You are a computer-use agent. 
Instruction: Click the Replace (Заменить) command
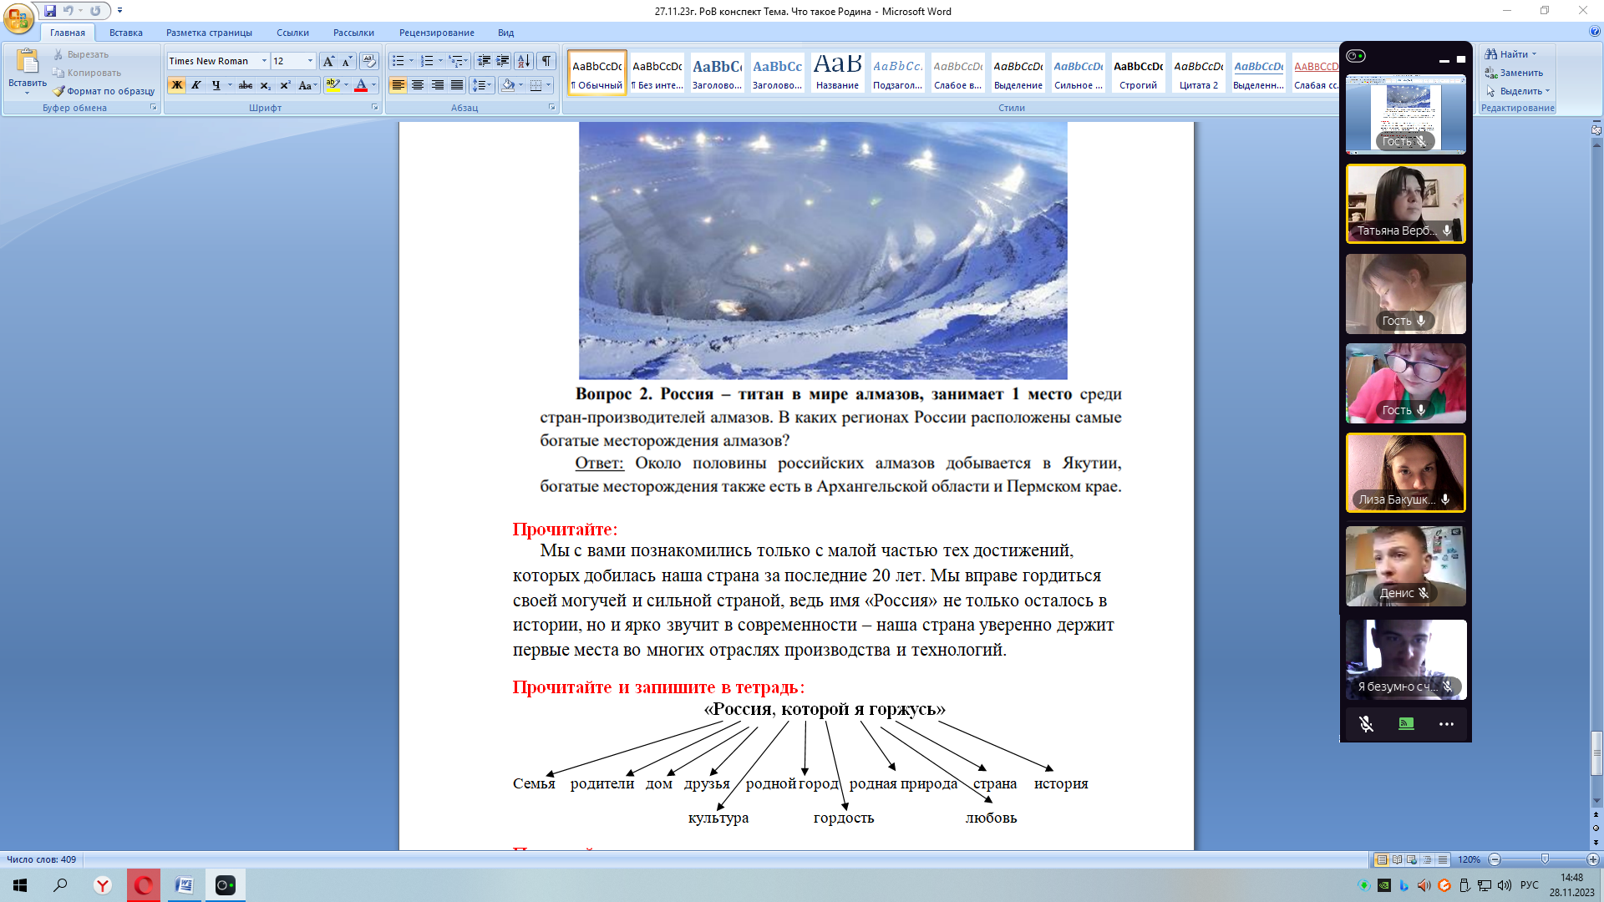pos(1514,73)
